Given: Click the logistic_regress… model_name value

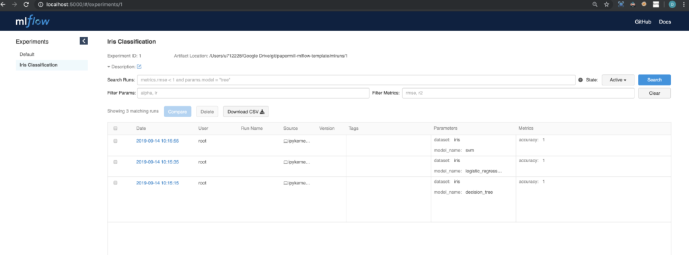Looking at the screenshot, I should tap(483, 171).
